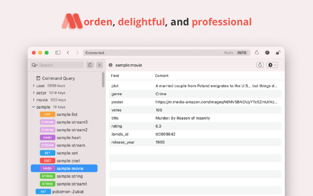This screenshot has height=196, width=313.
Task: Expand the actor keys group
Action: tap(33, 93)
